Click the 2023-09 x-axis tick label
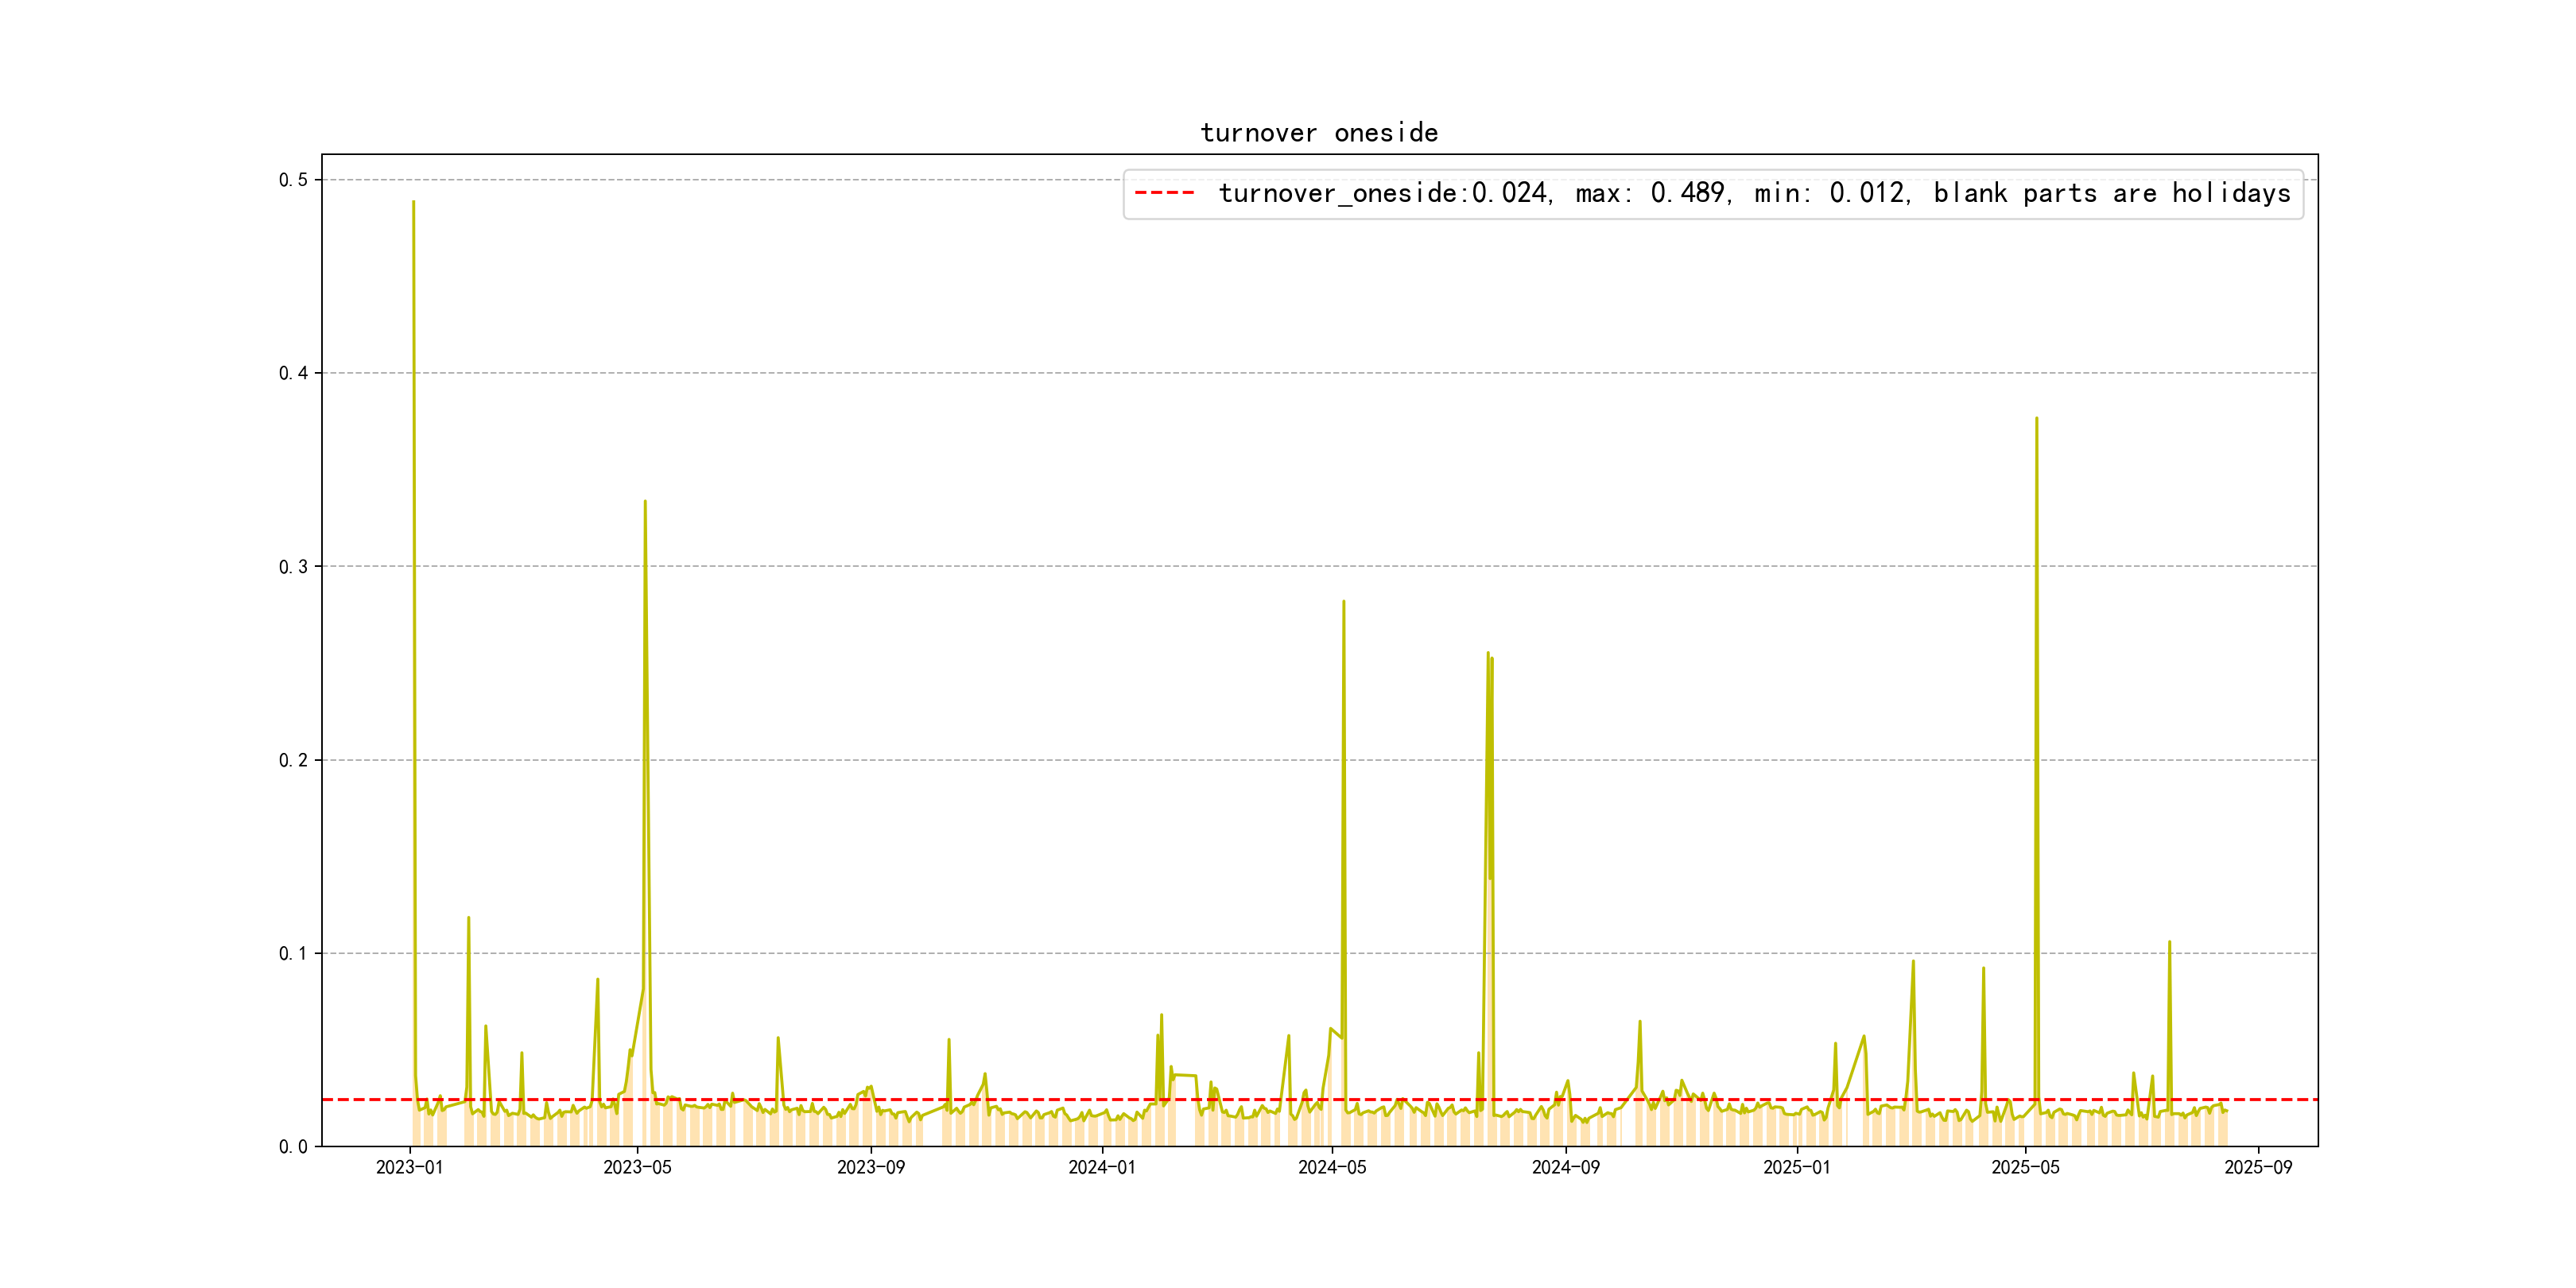 (870, 1167)
